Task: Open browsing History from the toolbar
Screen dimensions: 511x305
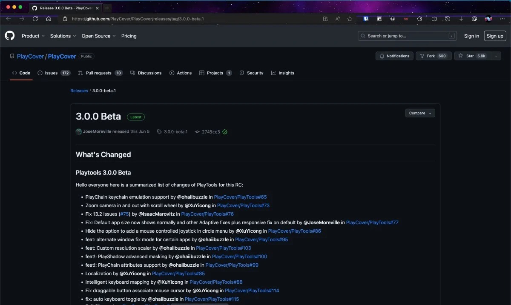Action: coord(447,19)
